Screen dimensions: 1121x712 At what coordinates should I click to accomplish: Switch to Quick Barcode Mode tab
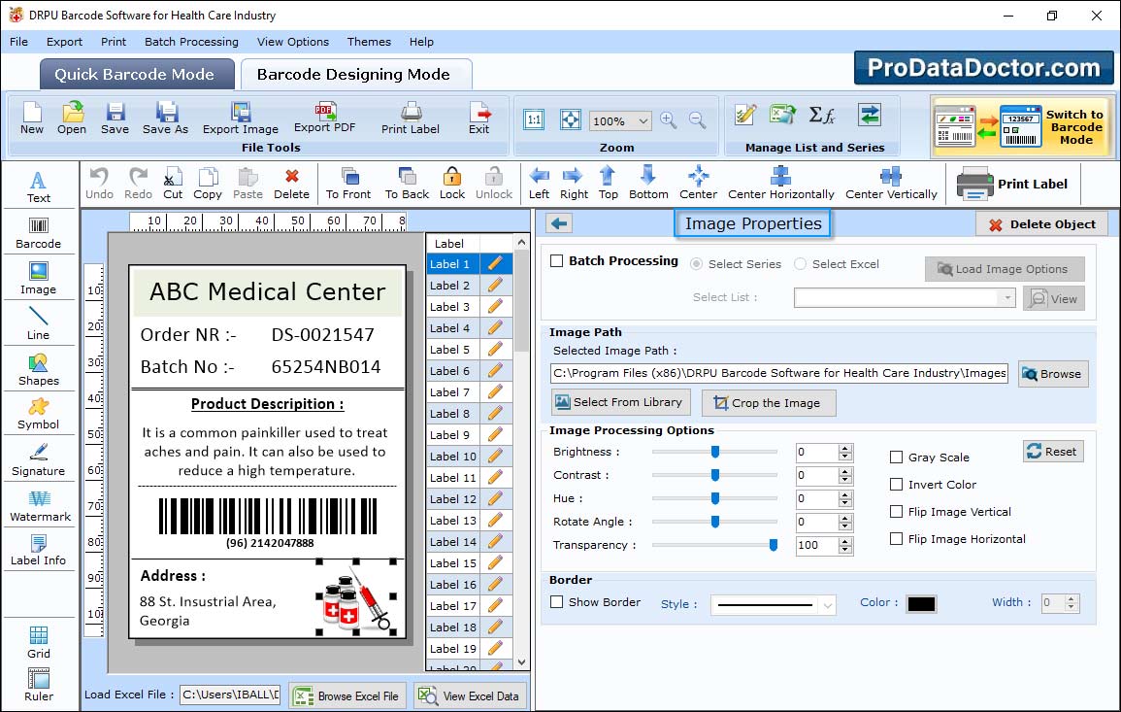click(x=134, y=75)
